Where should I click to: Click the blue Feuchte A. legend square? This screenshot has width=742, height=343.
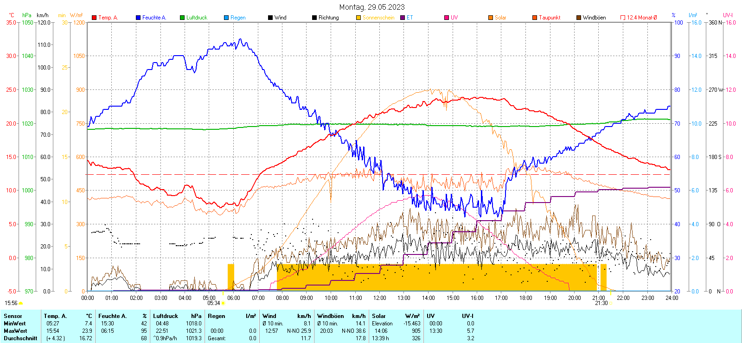[138, 18]
